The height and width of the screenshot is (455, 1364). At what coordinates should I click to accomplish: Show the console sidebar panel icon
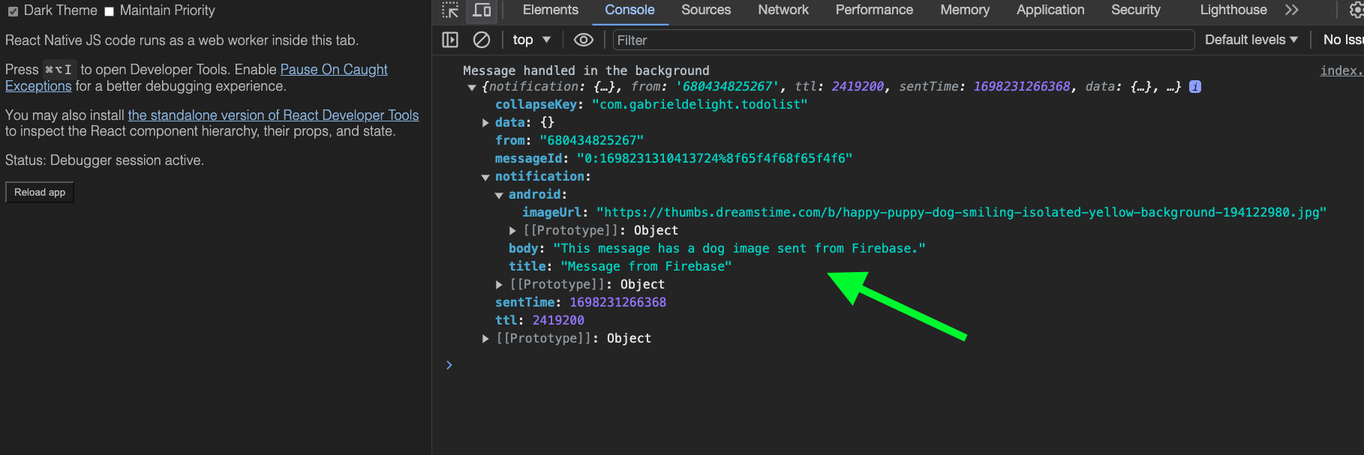(450, 40)
